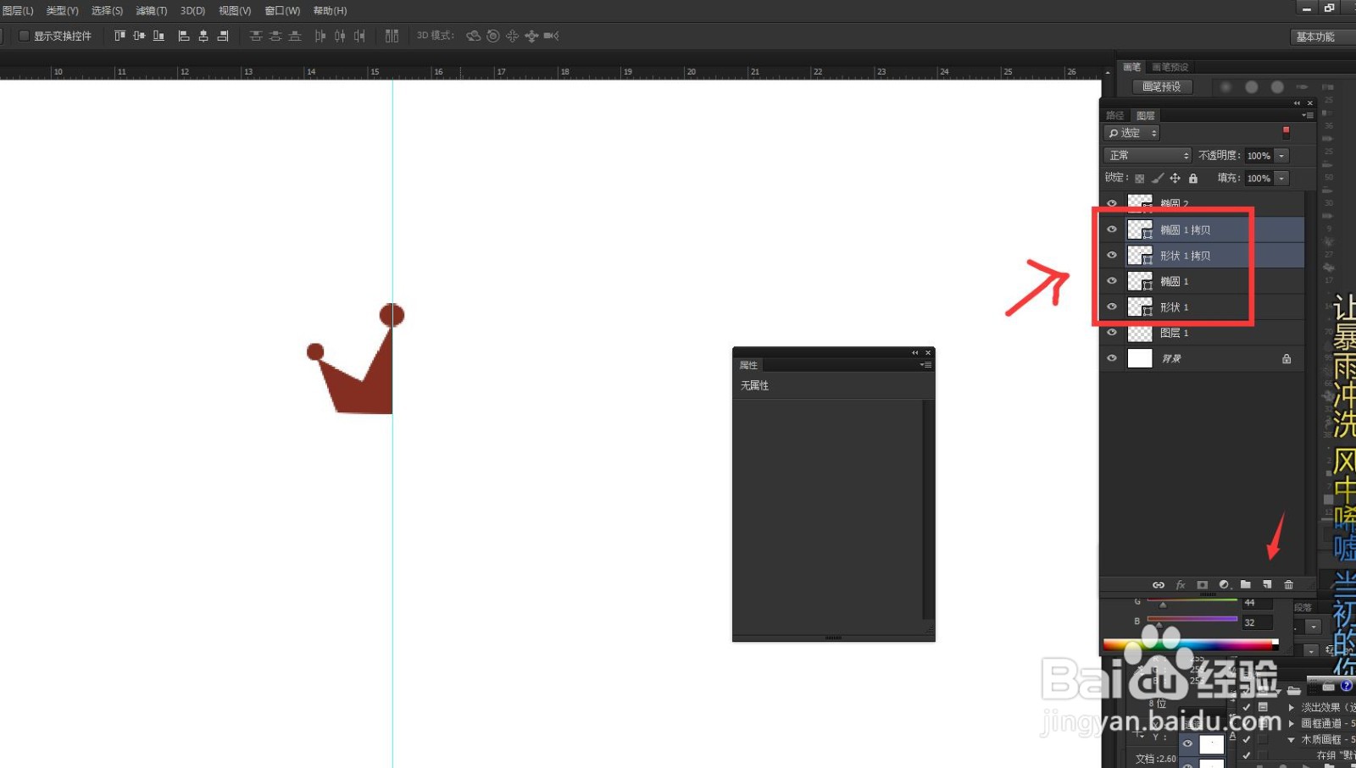This screenshot has height=768, width=1356.
Task: Toggle the layer filter red switch
Action: point(1286,133)
